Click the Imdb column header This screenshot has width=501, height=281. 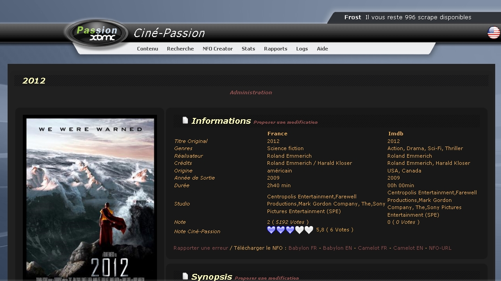pyautogui.click(x=395, y=134)
